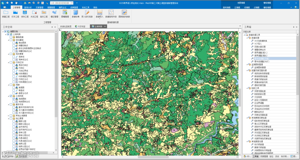
Task: Toggle 村级调查区 layer checkbox
Action: coord(14,74)
